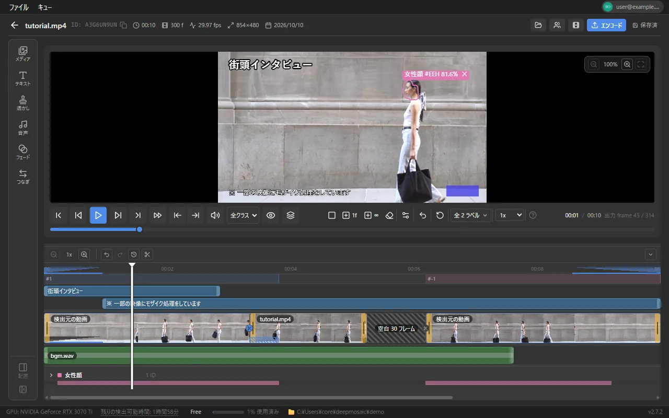Click the layers stack icon

tap(291, 215)
